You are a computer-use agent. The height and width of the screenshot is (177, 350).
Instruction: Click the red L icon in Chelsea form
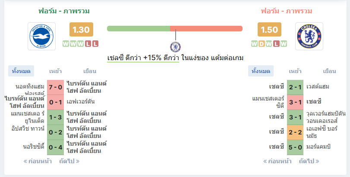(x=276, y=44)
